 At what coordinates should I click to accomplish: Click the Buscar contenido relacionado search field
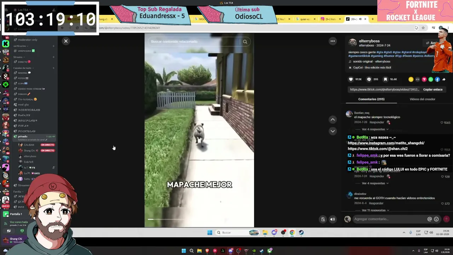195,42
